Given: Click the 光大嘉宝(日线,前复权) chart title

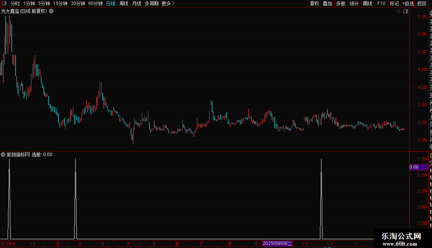Looking at the screenshot, I should click(24, 11).
